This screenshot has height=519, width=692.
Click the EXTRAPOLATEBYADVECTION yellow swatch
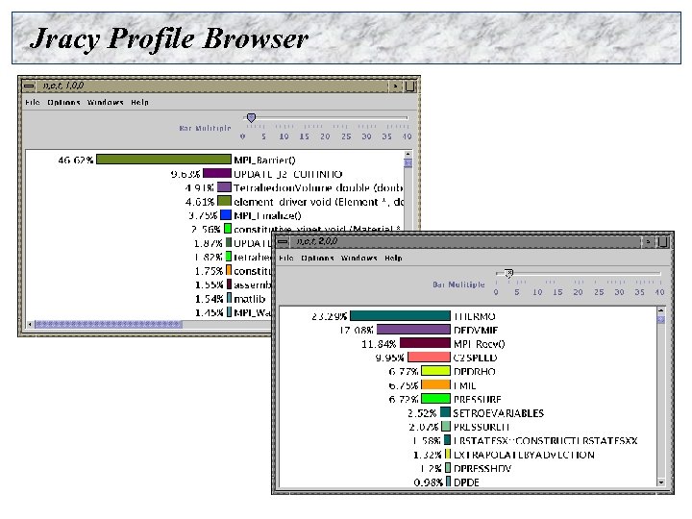pos(448,454)
